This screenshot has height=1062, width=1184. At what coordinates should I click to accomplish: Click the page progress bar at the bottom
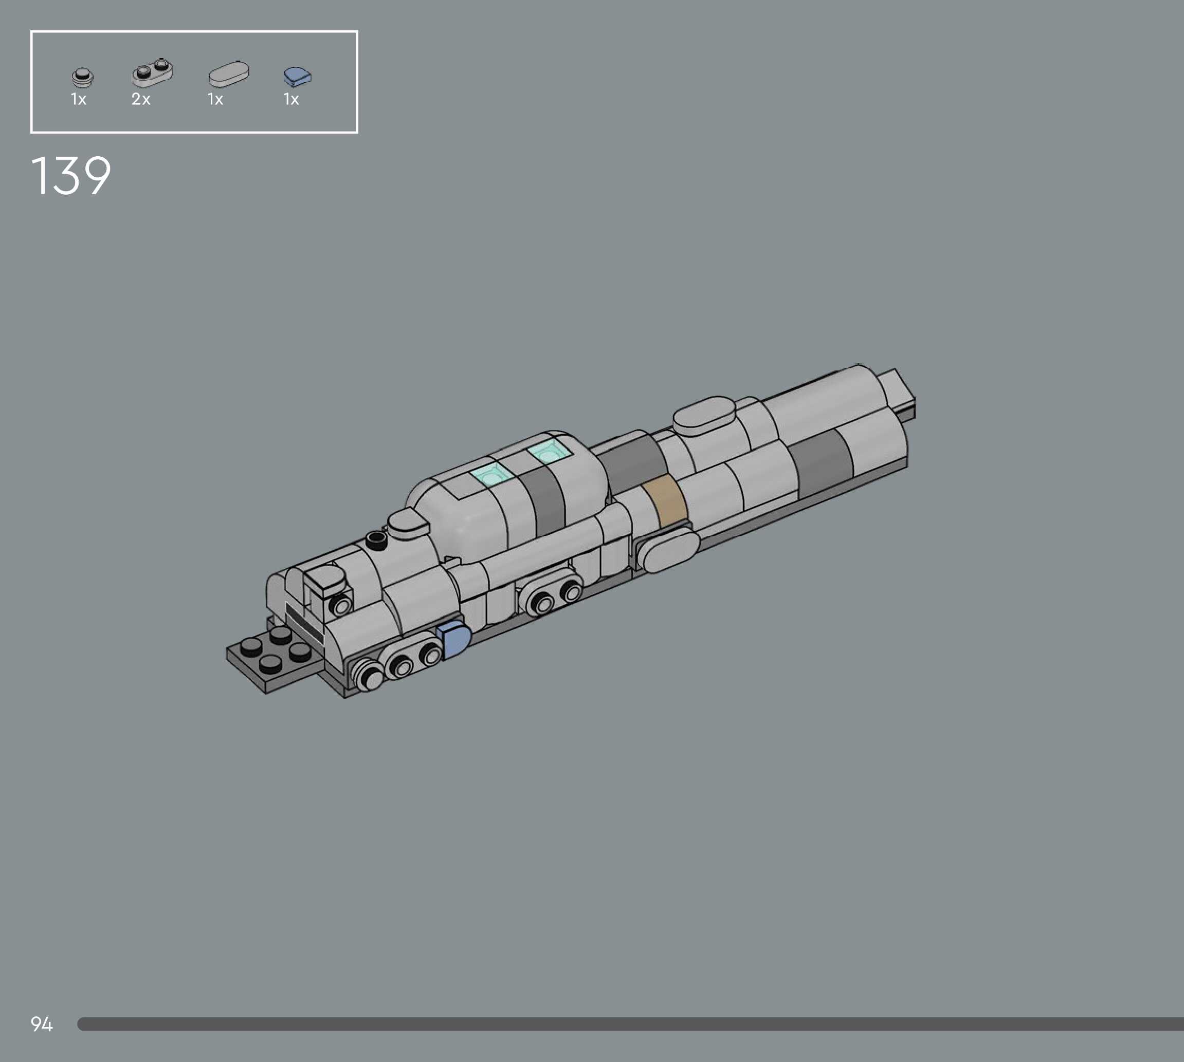tap(630, 1023)
